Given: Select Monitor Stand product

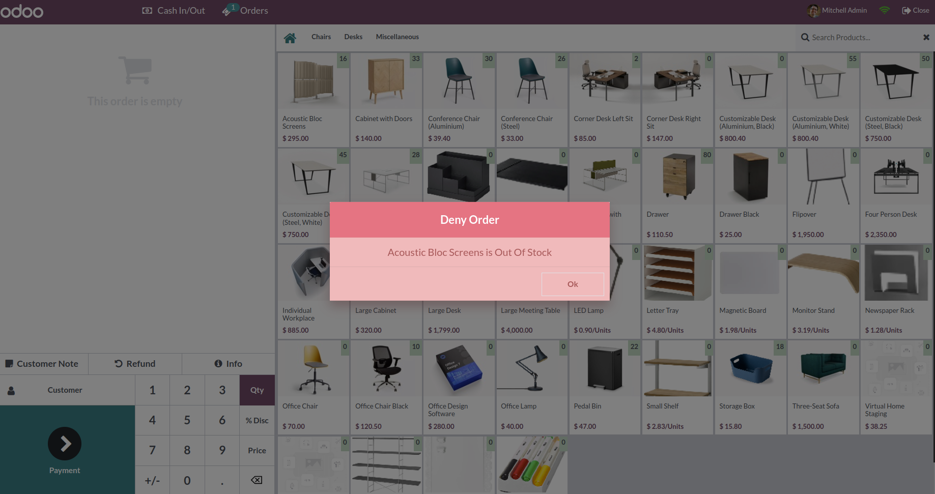Looking at the screenshot, I should click(823, 292).
